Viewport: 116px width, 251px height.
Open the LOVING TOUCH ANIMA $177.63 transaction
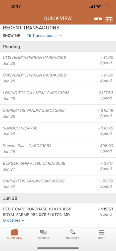click(58, 96)
